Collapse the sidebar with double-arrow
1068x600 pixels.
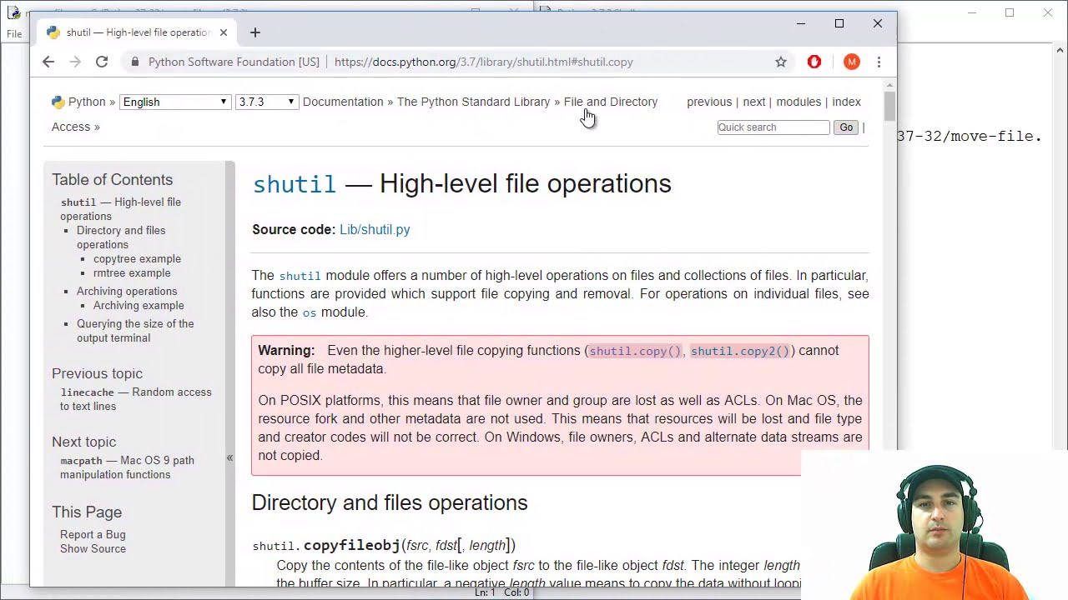229,457
